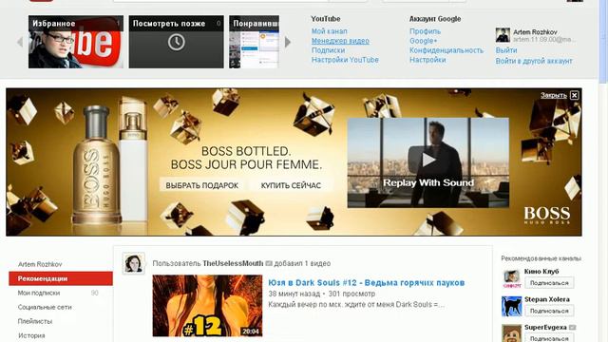608x342 pixels.
Task: Open Конфиденциальность link
Action: coord(446,50)
